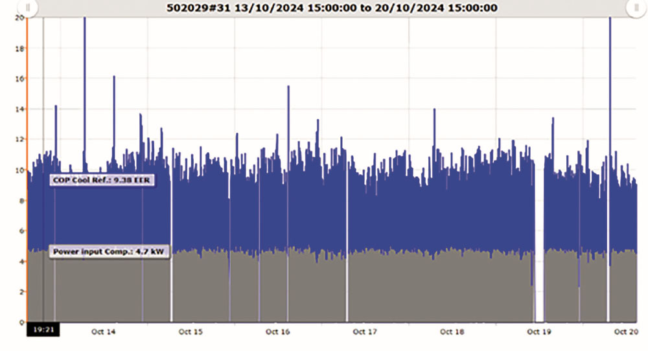Click the left range handle grip
The height and width of the screenshot is (351, 648).
coord(27,8)
